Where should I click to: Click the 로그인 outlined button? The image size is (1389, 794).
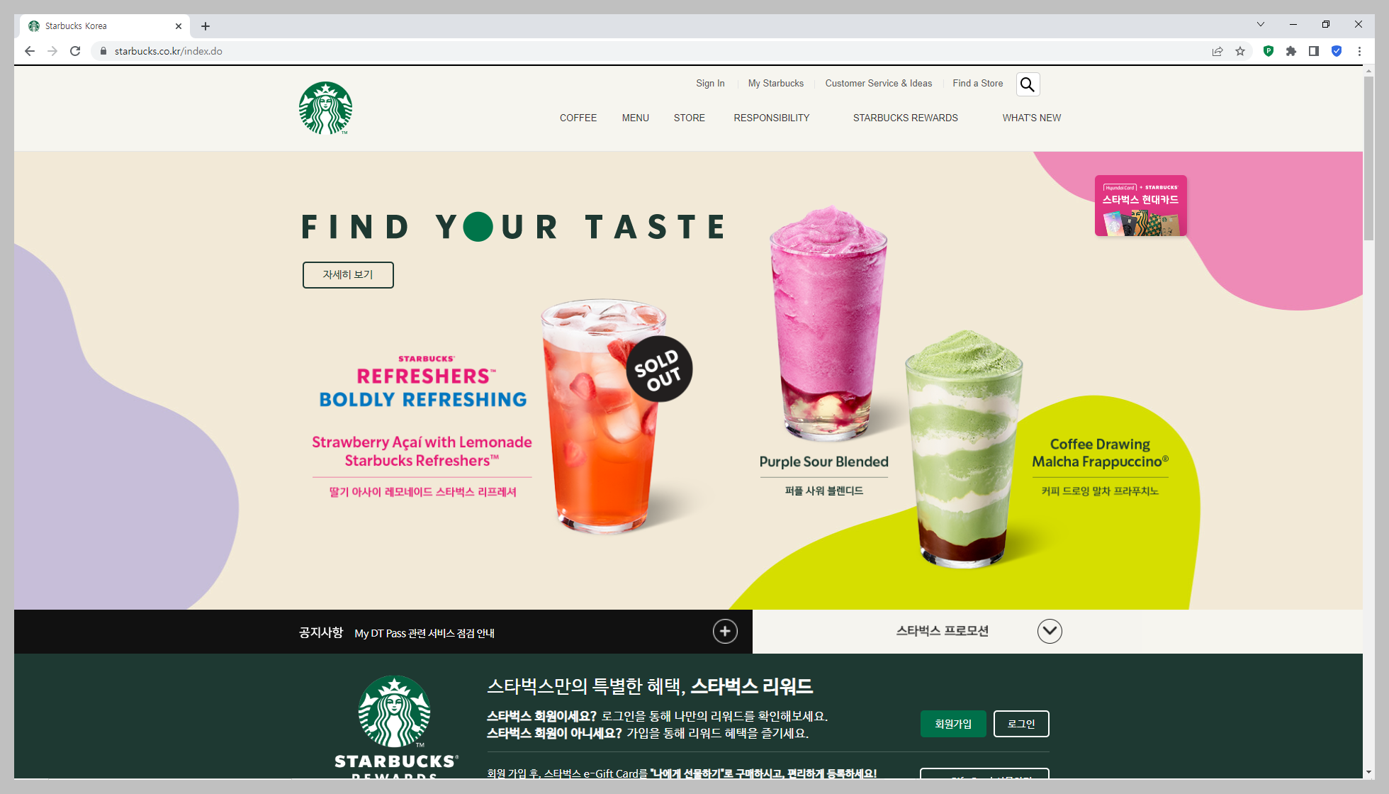pyautogui.click(x=1021, y=724)
